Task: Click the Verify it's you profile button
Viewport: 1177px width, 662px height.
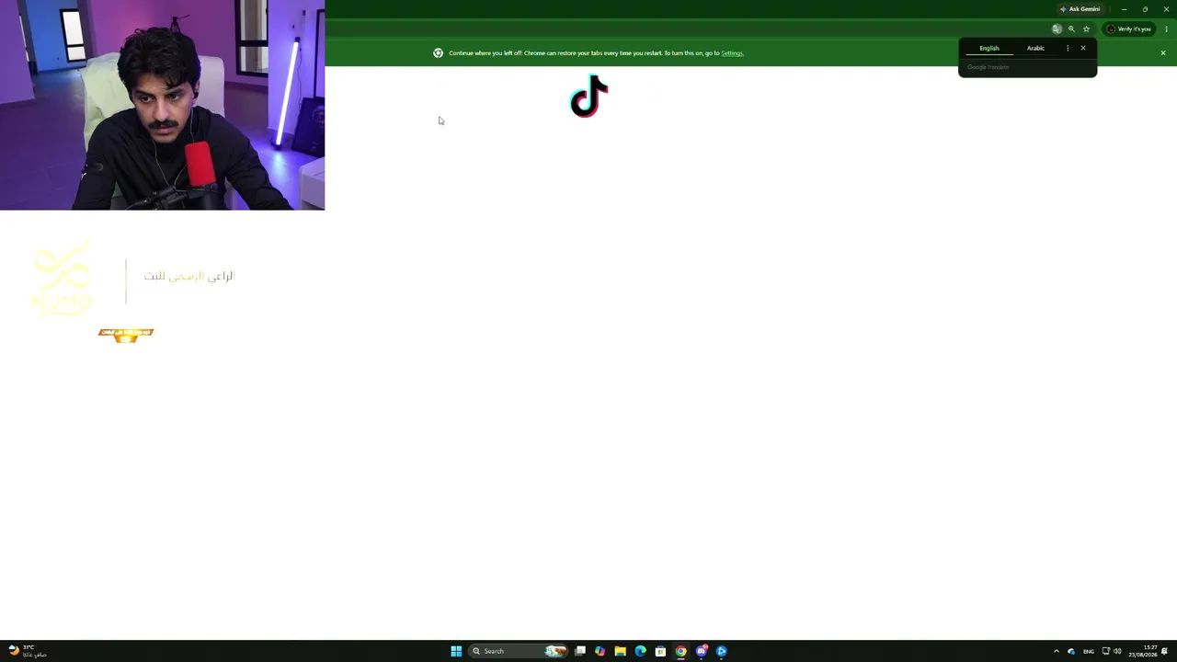Action: [1129, 29]
